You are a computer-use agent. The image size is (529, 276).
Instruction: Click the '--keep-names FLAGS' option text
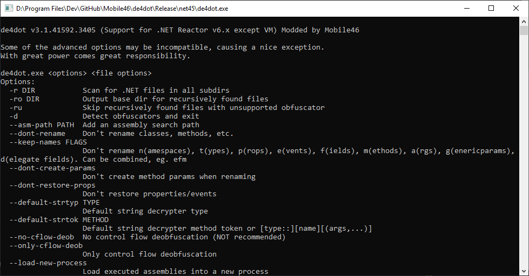click(48, 142)
